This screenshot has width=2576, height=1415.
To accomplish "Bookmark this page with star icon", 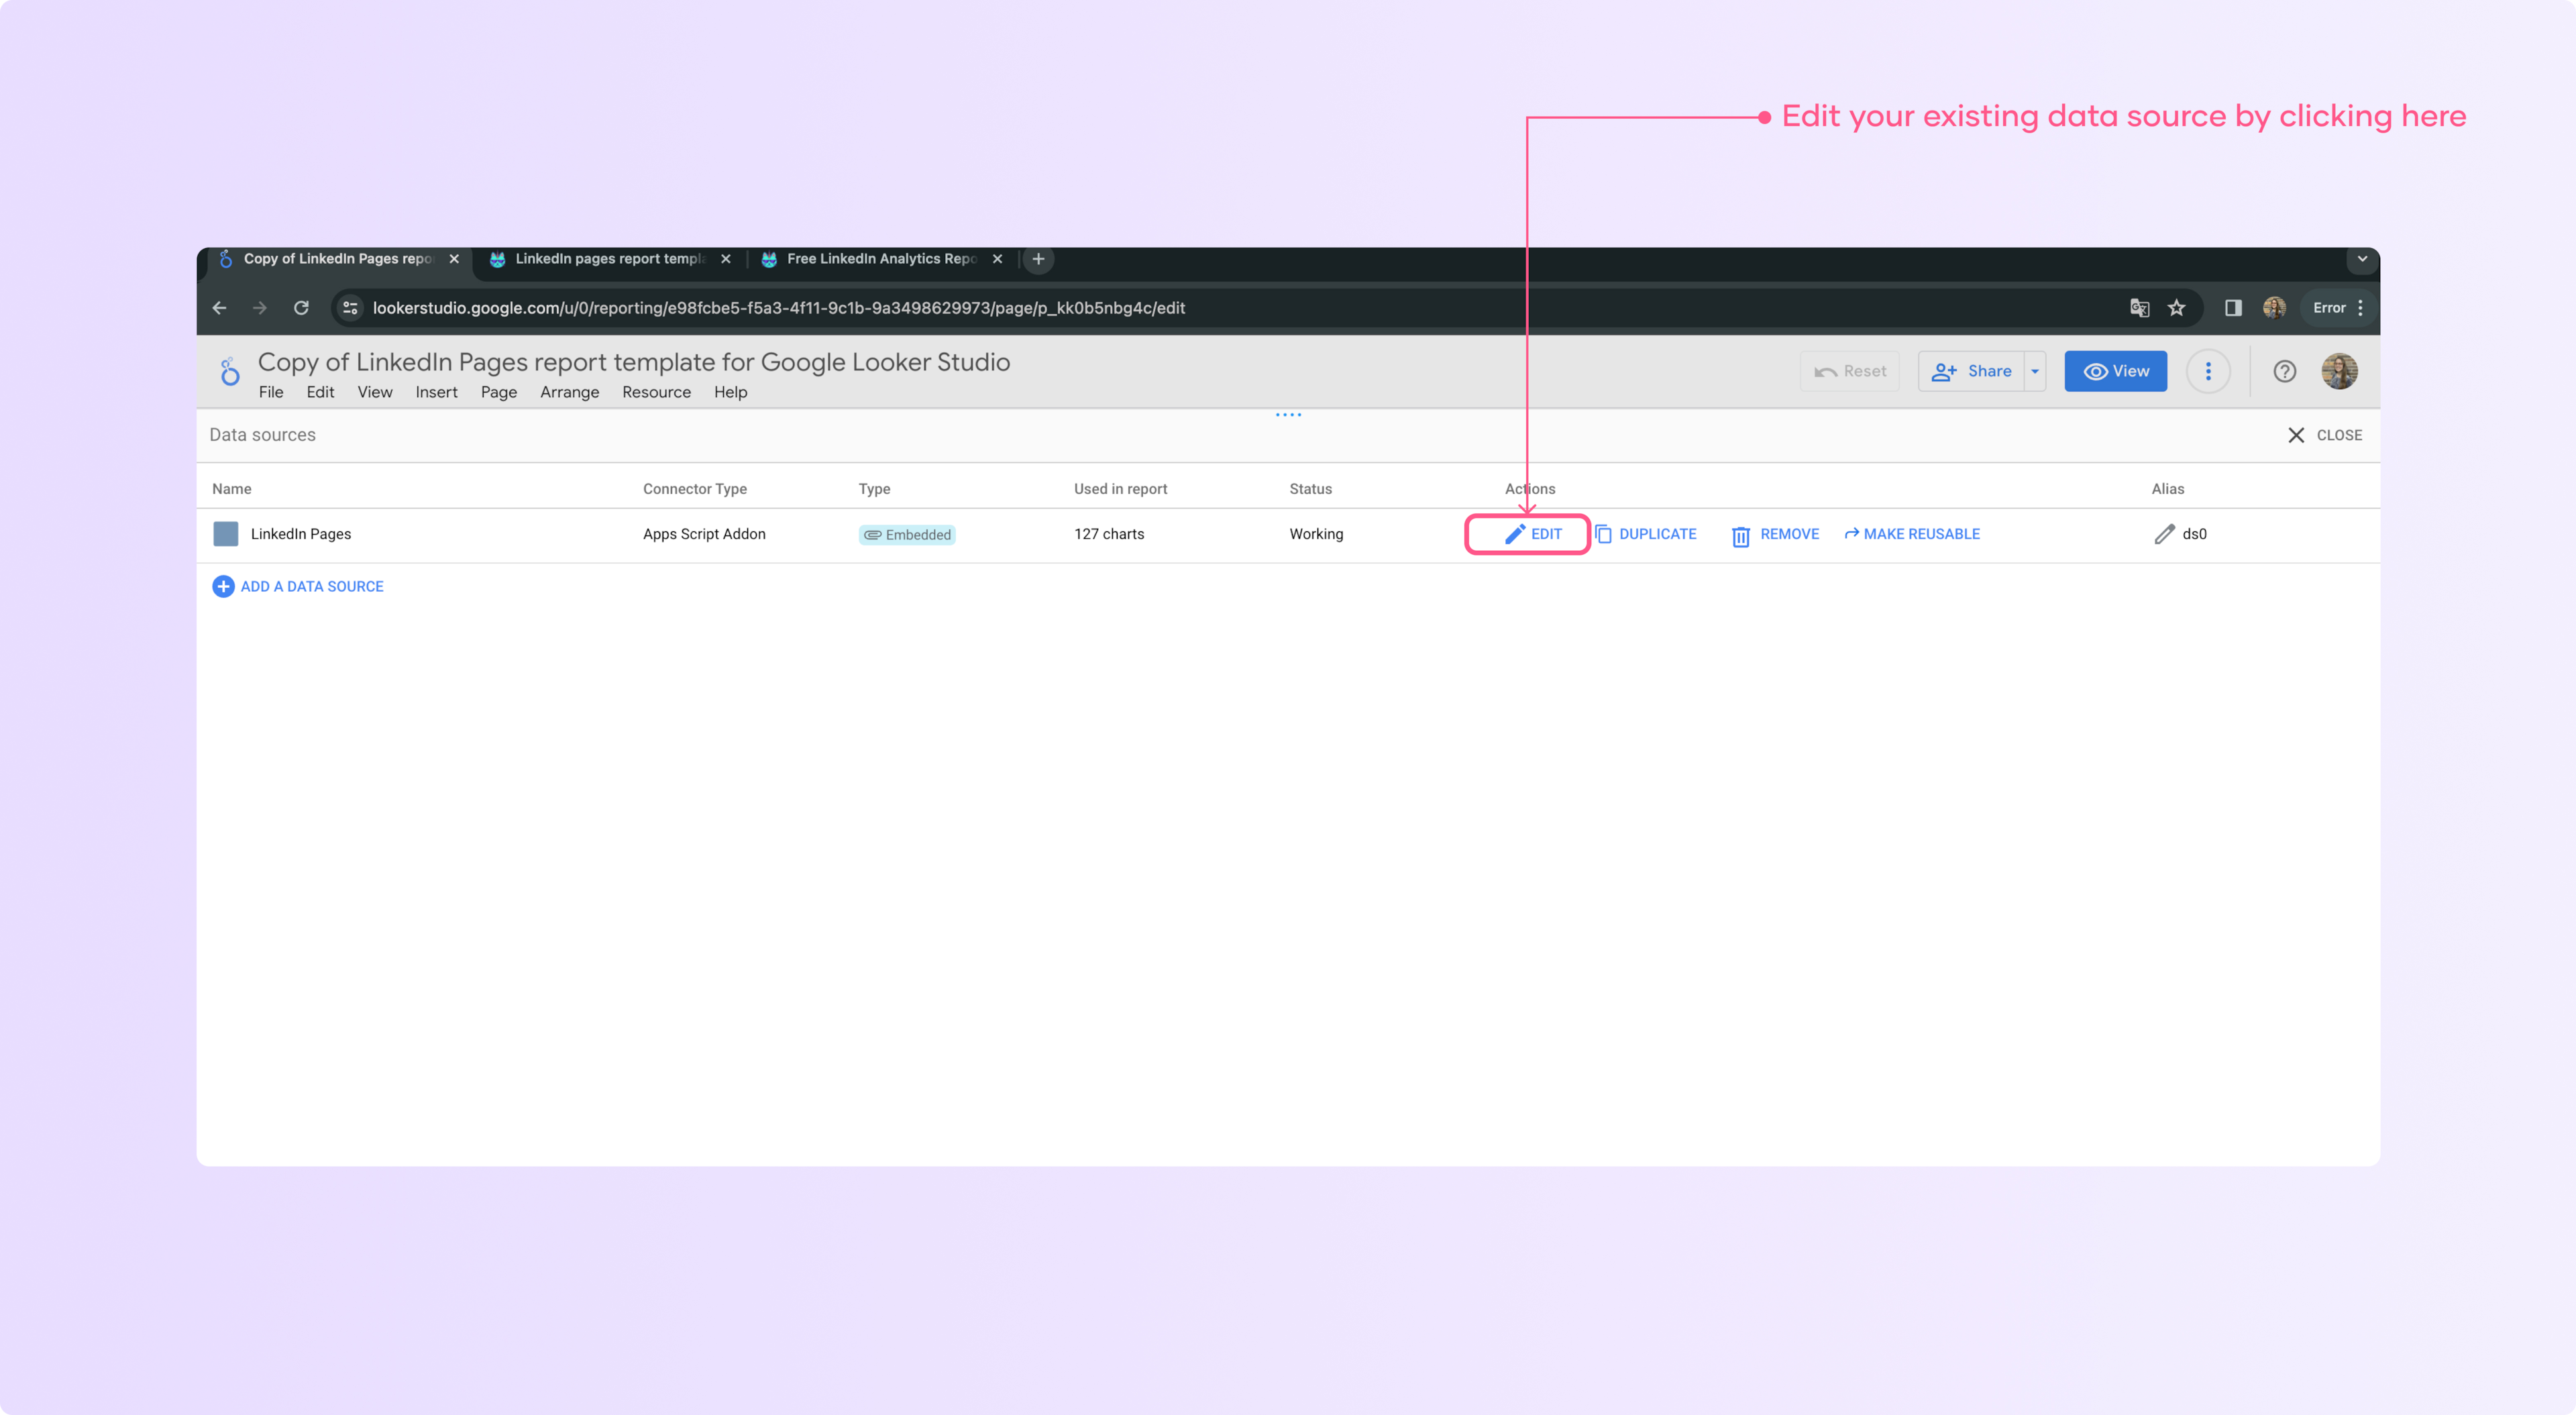I will pyautogui.click(x=2176, y=308).
